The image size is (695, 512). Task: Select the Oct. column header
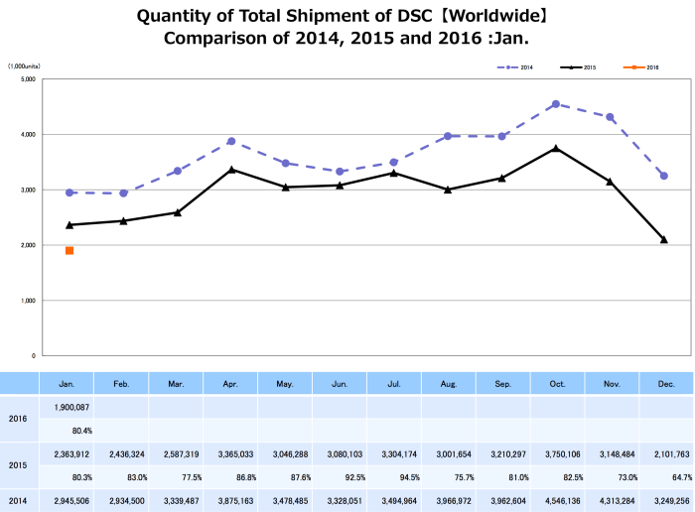[557, 384]
